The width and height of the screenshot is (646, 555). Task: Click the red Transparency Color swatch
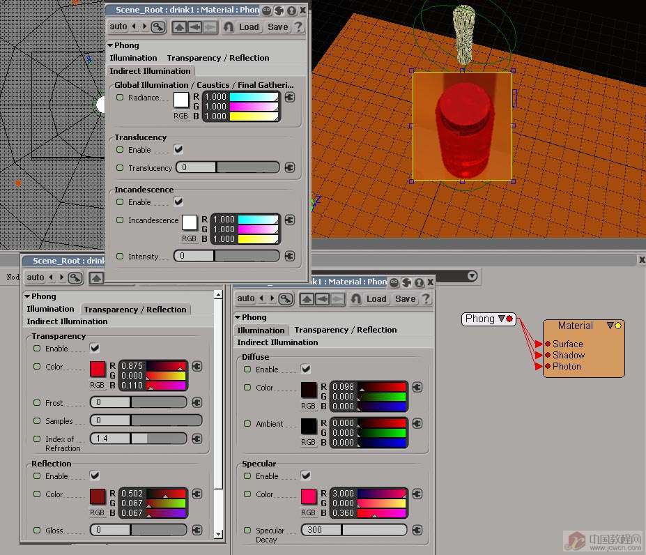(98, 369)
